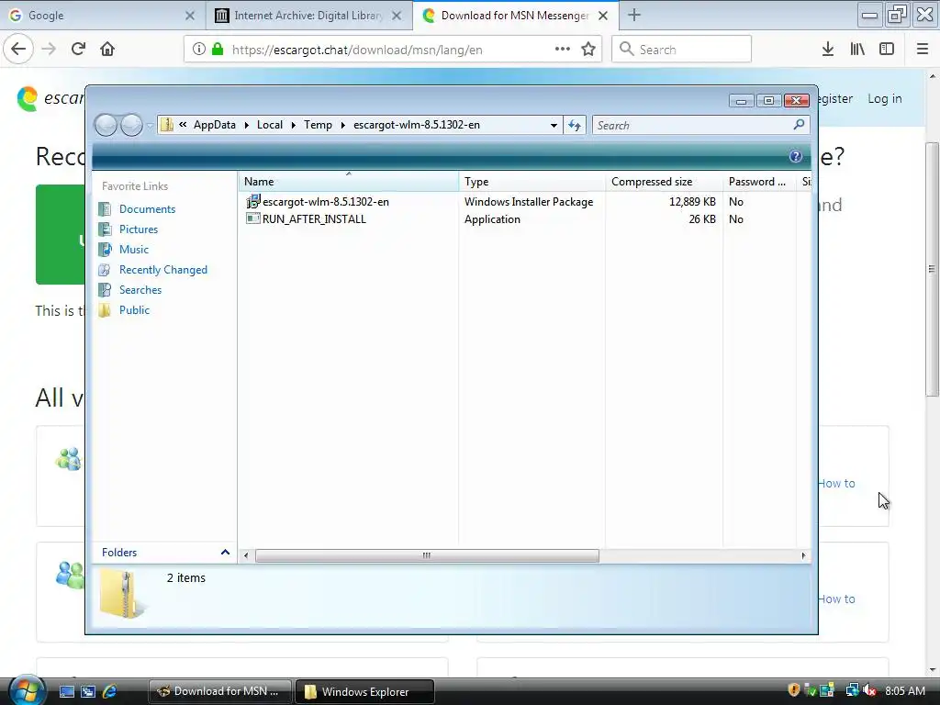This screenshot has width=940, height=705.
Task: Select escargot-wlm-8.5.1302-en installer file
Action: (326, 202)
